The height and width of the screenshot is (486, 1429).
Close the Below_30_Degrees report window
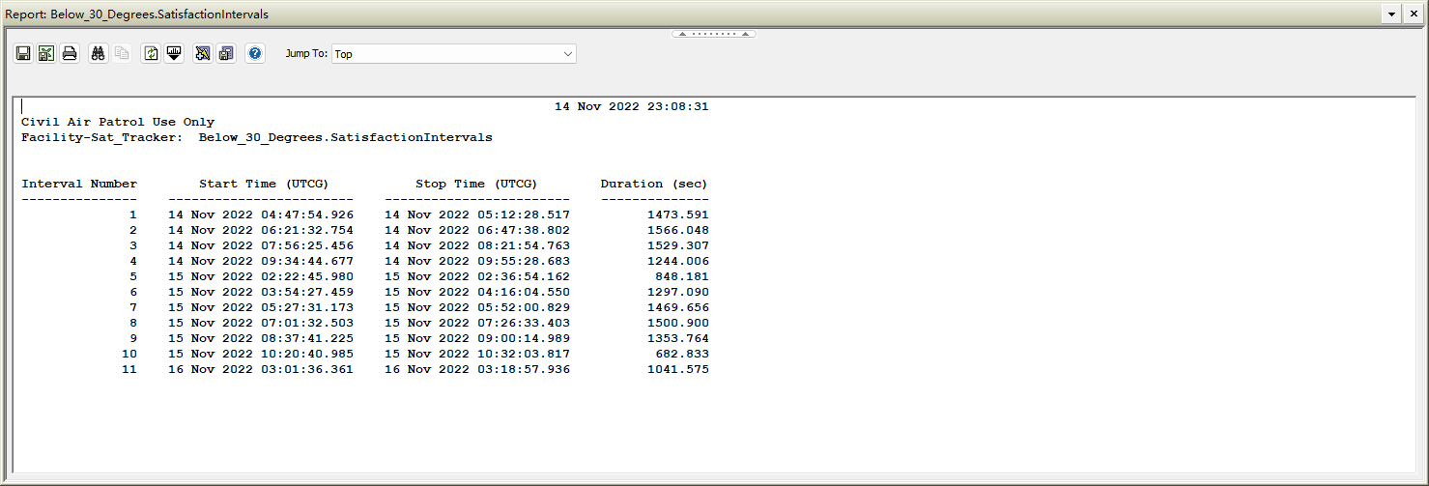click(x=1415, y=14)
